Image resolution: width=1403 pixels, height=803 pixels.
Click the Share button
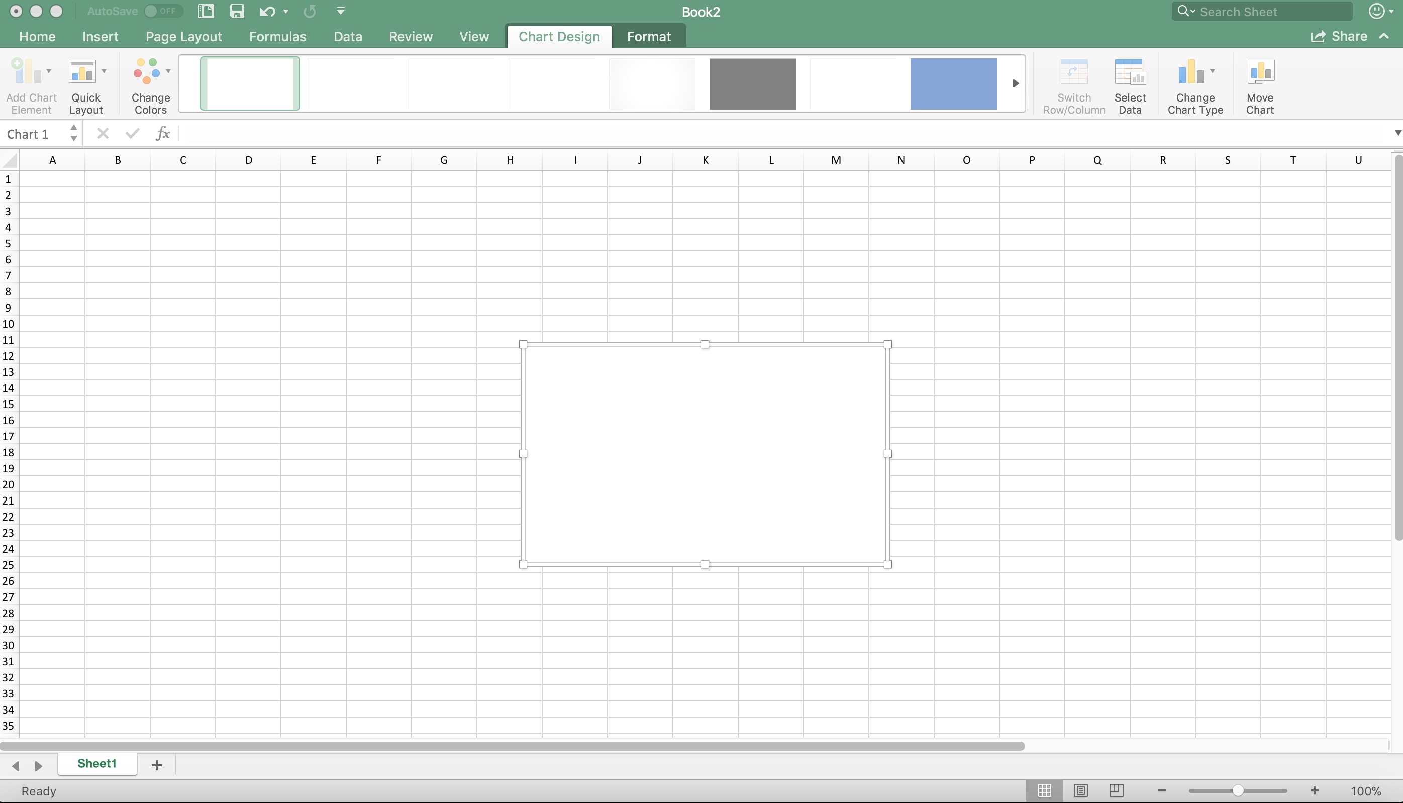(1339, 36)
